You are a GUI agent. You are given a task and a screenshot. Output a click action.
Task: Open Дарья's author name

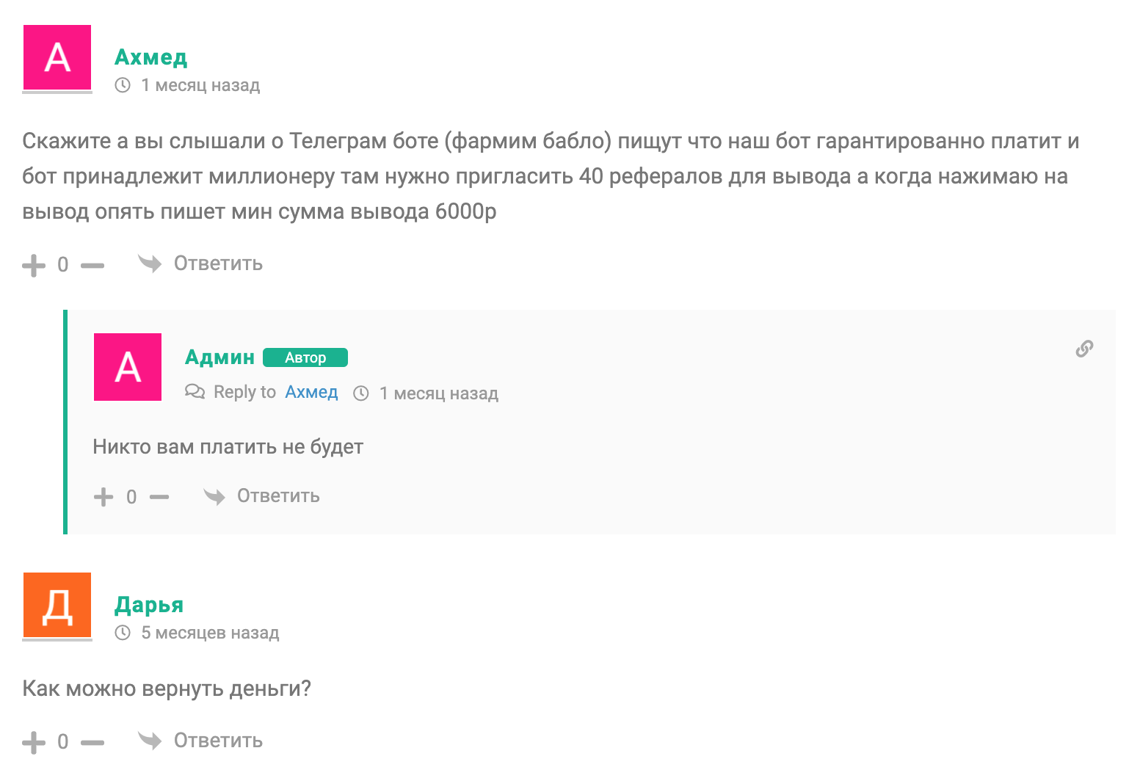click(149, 605)
